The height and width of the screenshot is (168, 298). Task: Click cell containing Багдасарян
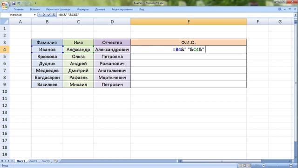click(47, 78)
